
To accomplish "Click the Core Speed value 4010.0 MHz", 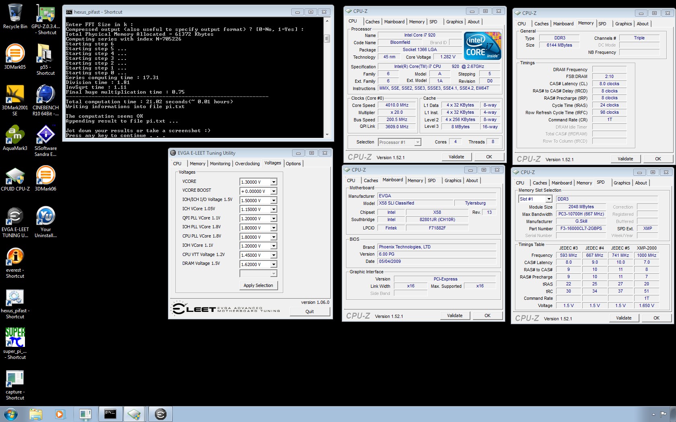I will pyautogui.click(x=397, y=105).
